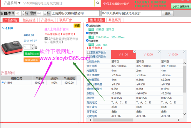This screenshot has width=191, height=128.
Task: Close the V-1200 comparison column
Action: [159, 51]
